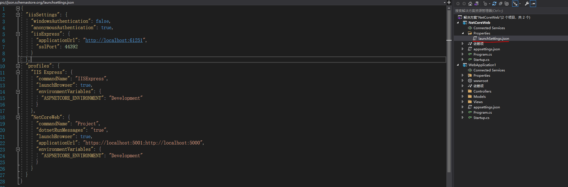Click Connected Services under WebApplication1

click(x=489, y=70)
